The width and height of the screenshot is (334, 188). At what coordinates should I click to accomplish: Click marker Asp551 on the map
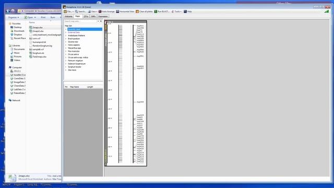tap(140, 56)
